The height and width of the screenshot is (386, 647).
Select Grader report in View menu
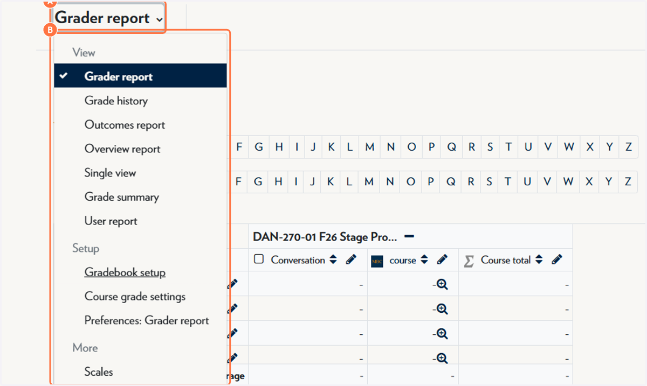[140, 76]
